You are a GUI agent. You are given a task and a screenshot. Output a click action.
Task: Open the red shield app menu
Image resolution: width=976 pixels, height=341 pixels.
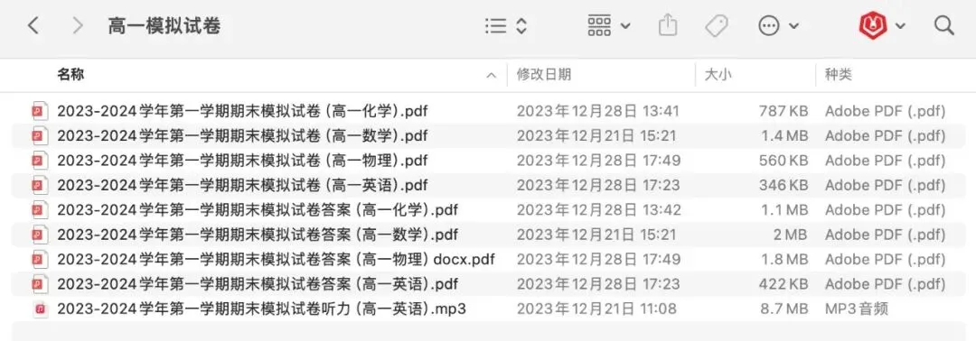tap(882, 25)
